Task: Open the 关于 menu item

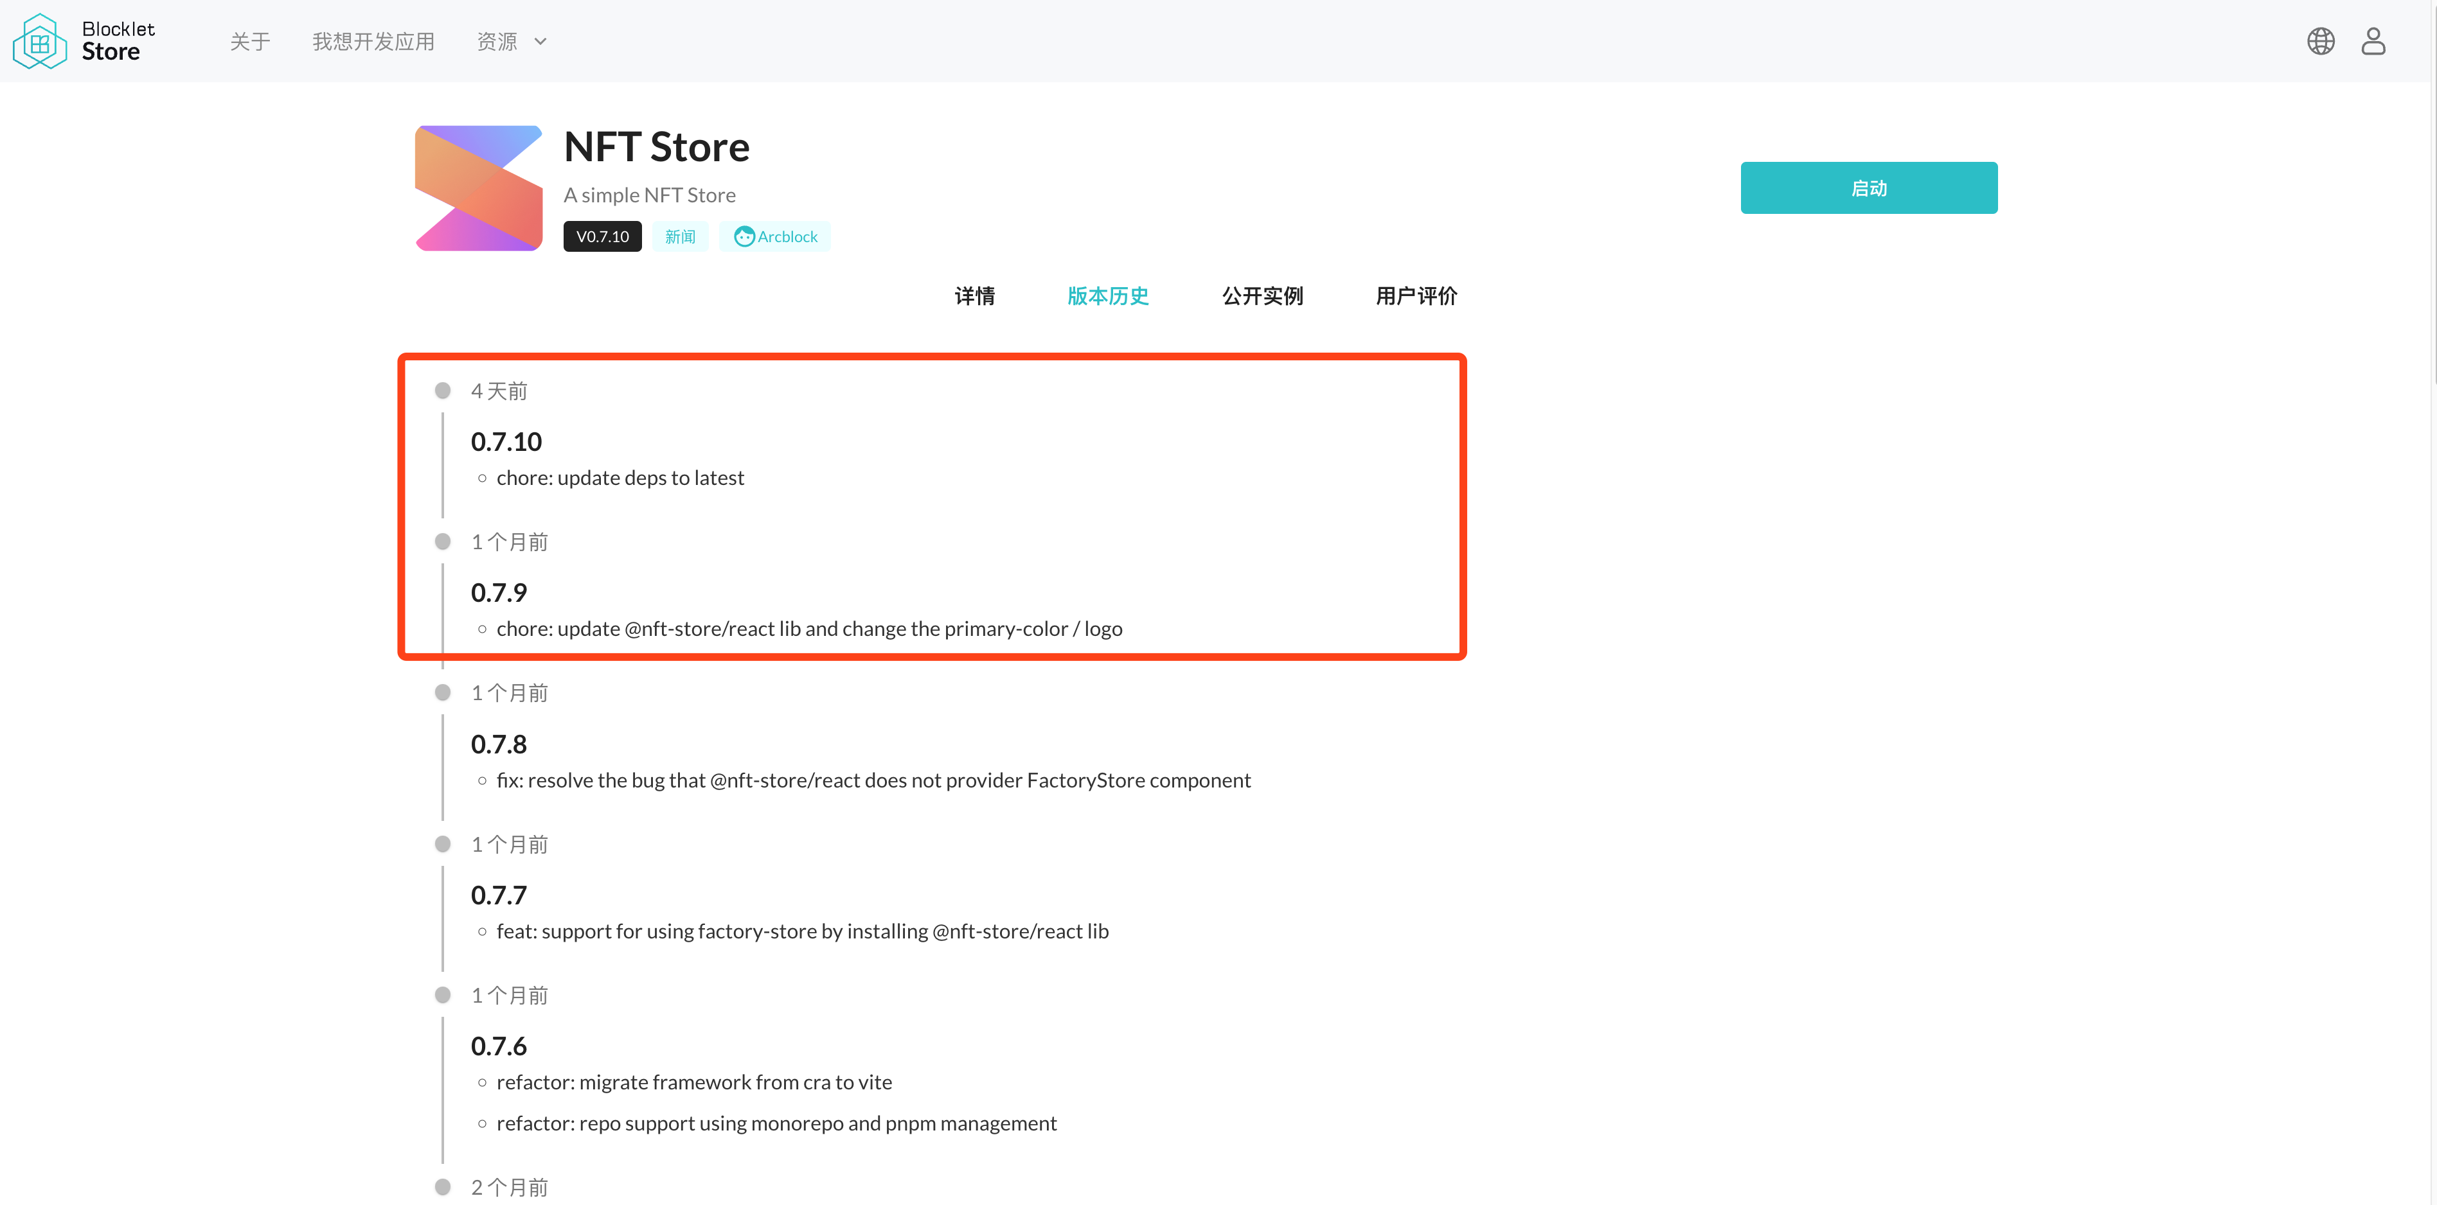Action: (250, 42)
